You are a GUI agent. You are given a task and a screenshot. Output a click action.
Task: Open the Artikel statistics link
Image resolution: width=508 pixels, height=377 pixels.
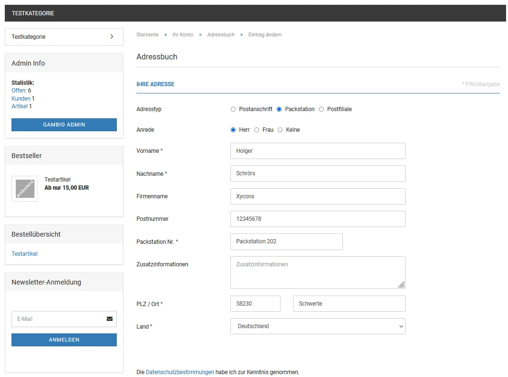20,106
